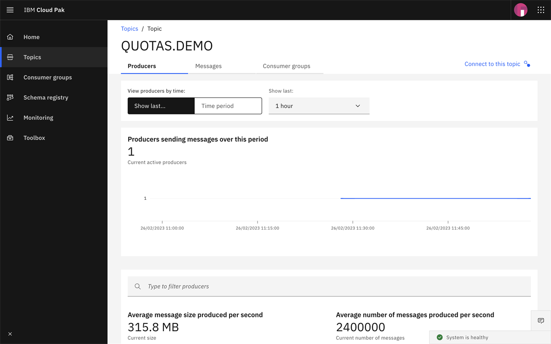This screenshot has width=551, height=344.
Task: Click the Current size label
Action: [x=142, y=338]
